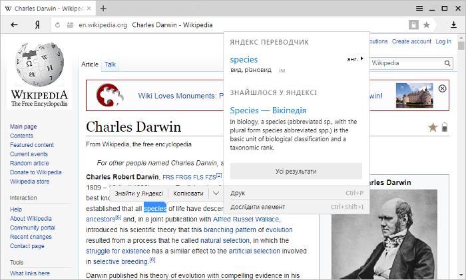This screenshot has height=280, width=466.
Task: Click the vertical scrollbar thumb
Action: [461, 46]
